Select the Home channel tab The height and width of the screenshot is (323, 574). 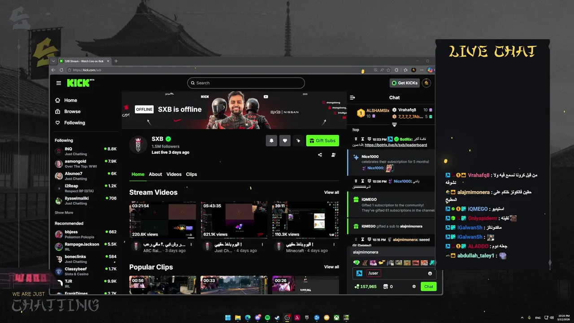click(138, 175)
